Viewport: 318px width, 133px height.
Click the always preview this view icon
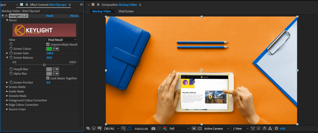[88, 128]
